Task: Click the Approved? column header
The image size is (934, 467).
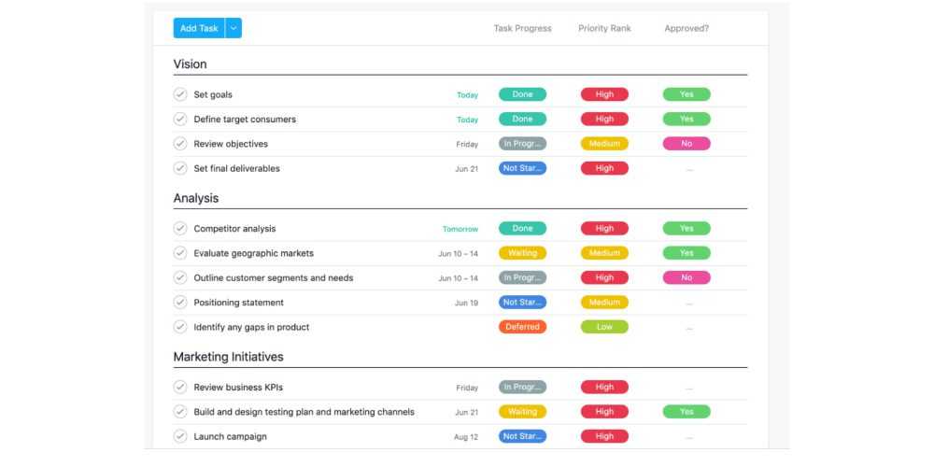Action: 686,28
